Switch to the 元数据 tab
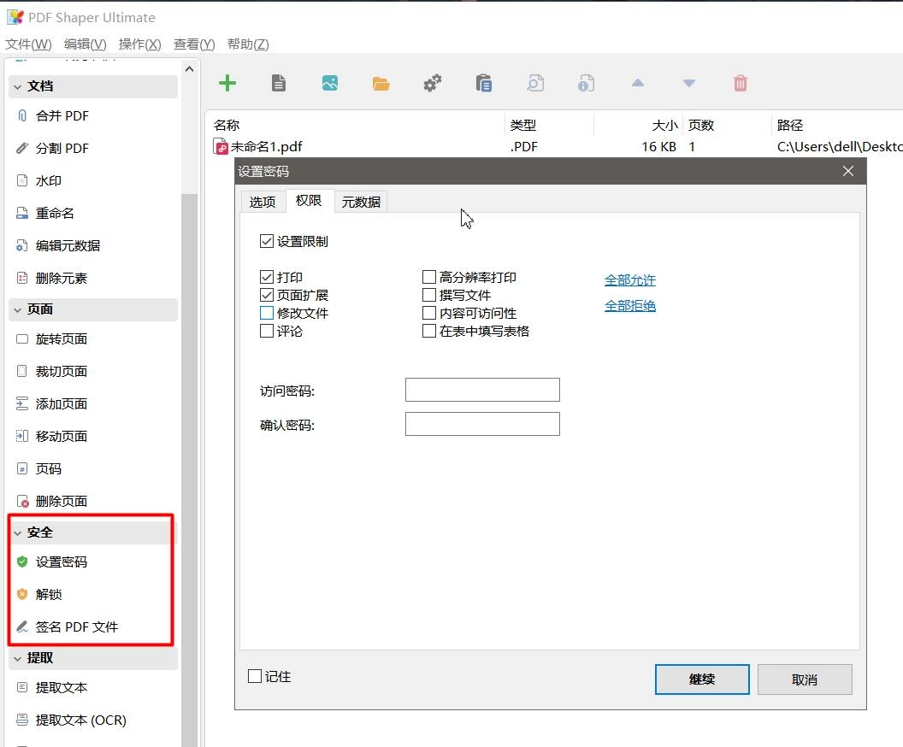Screen dimensions: 903x747 361,202
